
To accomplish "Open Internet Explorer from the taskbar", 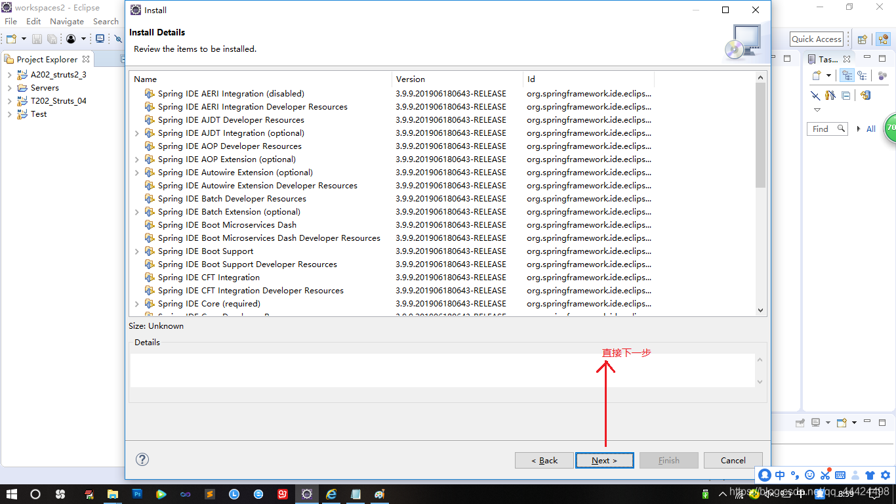I will pos(331,494).
